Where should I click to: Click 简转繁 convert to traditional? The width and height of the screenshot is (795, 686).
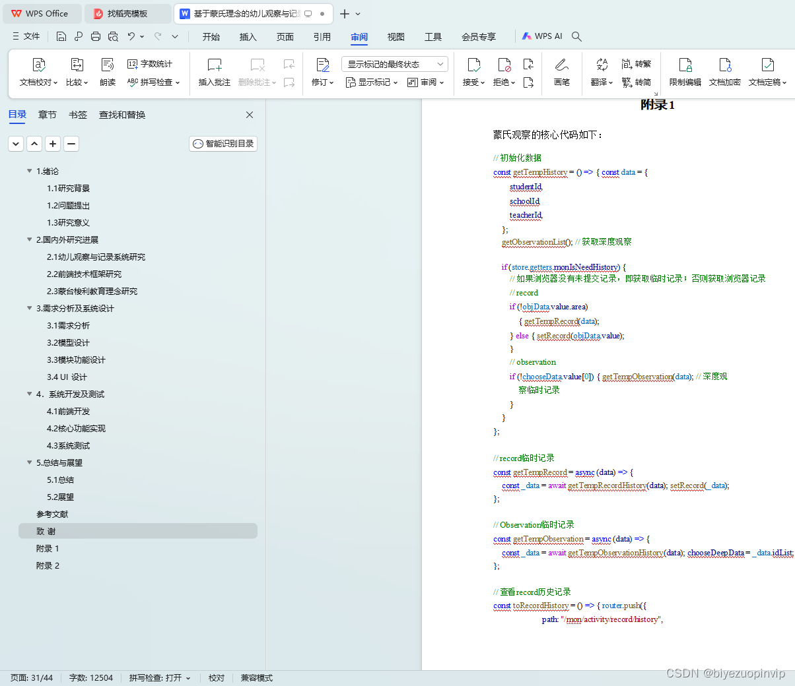[637, 64]
